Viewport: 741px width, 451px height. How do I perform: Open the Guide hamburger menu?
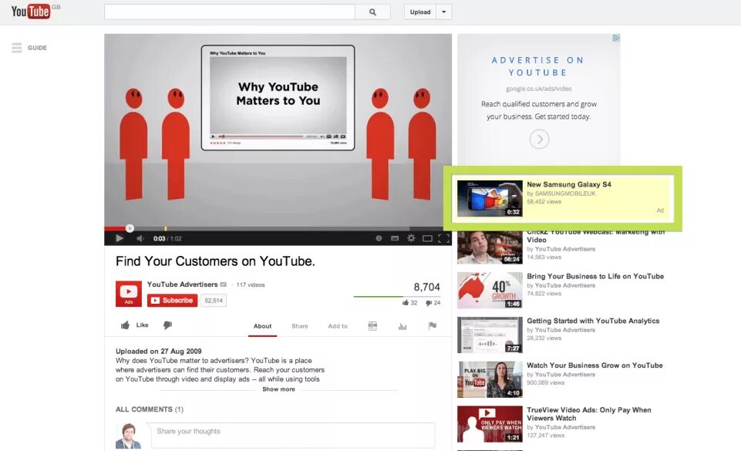tap(17, 48)
